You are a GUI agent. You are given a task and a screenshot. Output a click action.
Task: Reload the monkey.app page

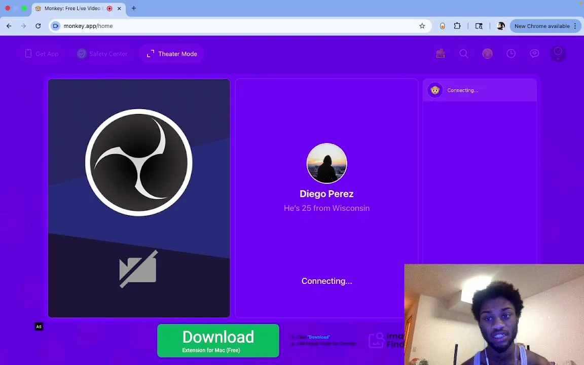[x=38, y=26]
